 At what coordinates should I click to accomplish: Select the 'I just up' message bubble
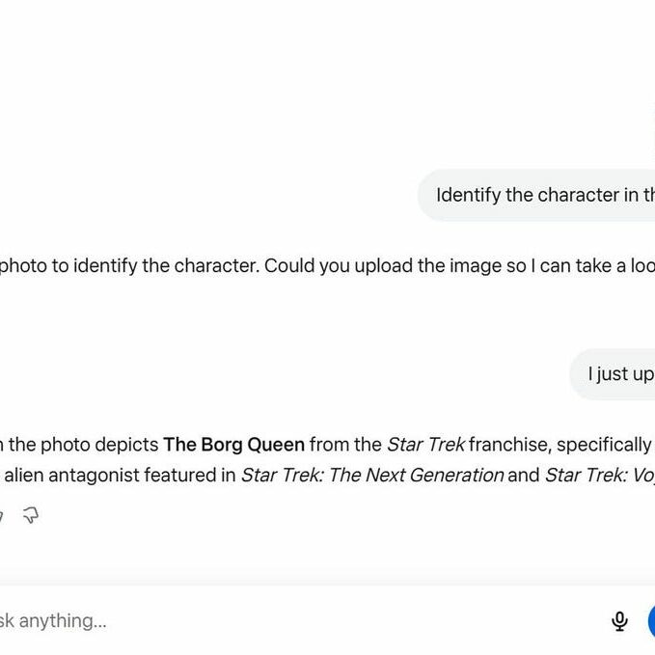[613, 374]
